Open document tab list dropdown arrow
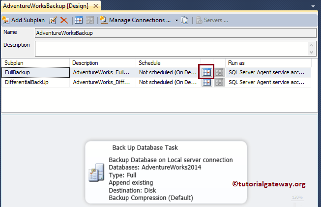Screen dimensions: 321x207 [x=313, y=6]
